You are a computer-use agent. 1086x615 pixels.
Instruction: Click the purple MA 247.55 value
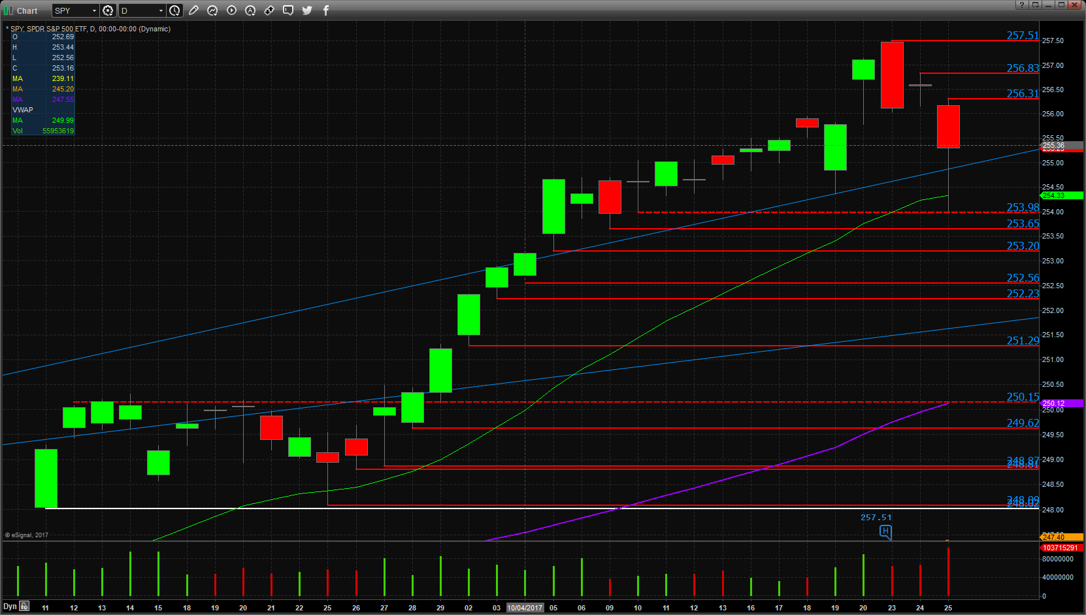click(x=63, y=99)
